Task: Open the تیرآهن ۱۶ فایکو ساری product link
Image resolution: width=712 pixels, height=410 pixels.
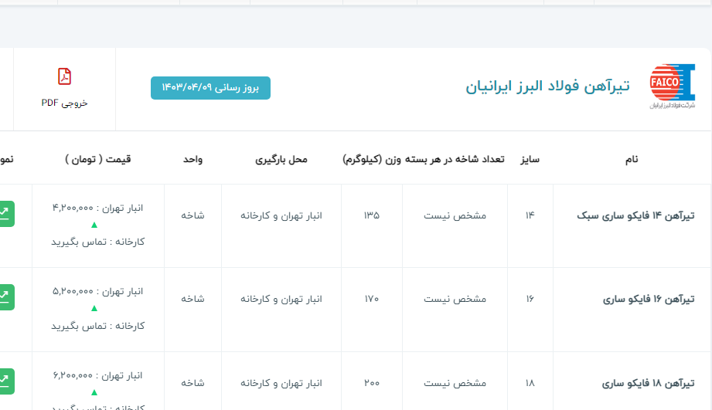Action: tap(649, 299)
